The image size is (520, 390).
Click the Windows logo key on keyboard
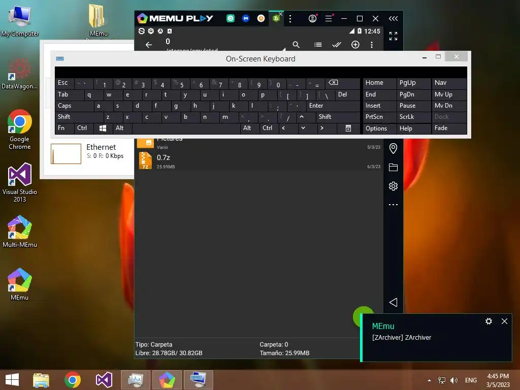(103, 128)
